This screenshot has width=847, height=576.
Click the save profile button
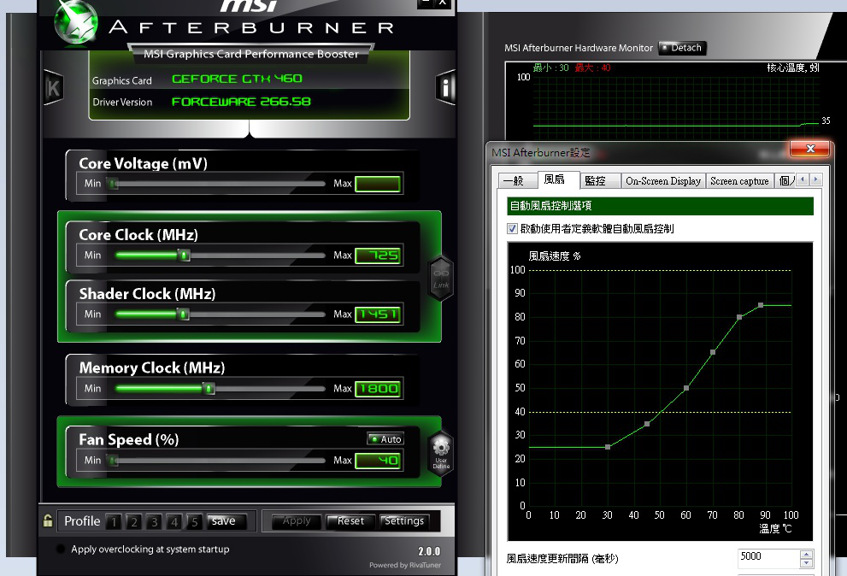coord(226,521)
